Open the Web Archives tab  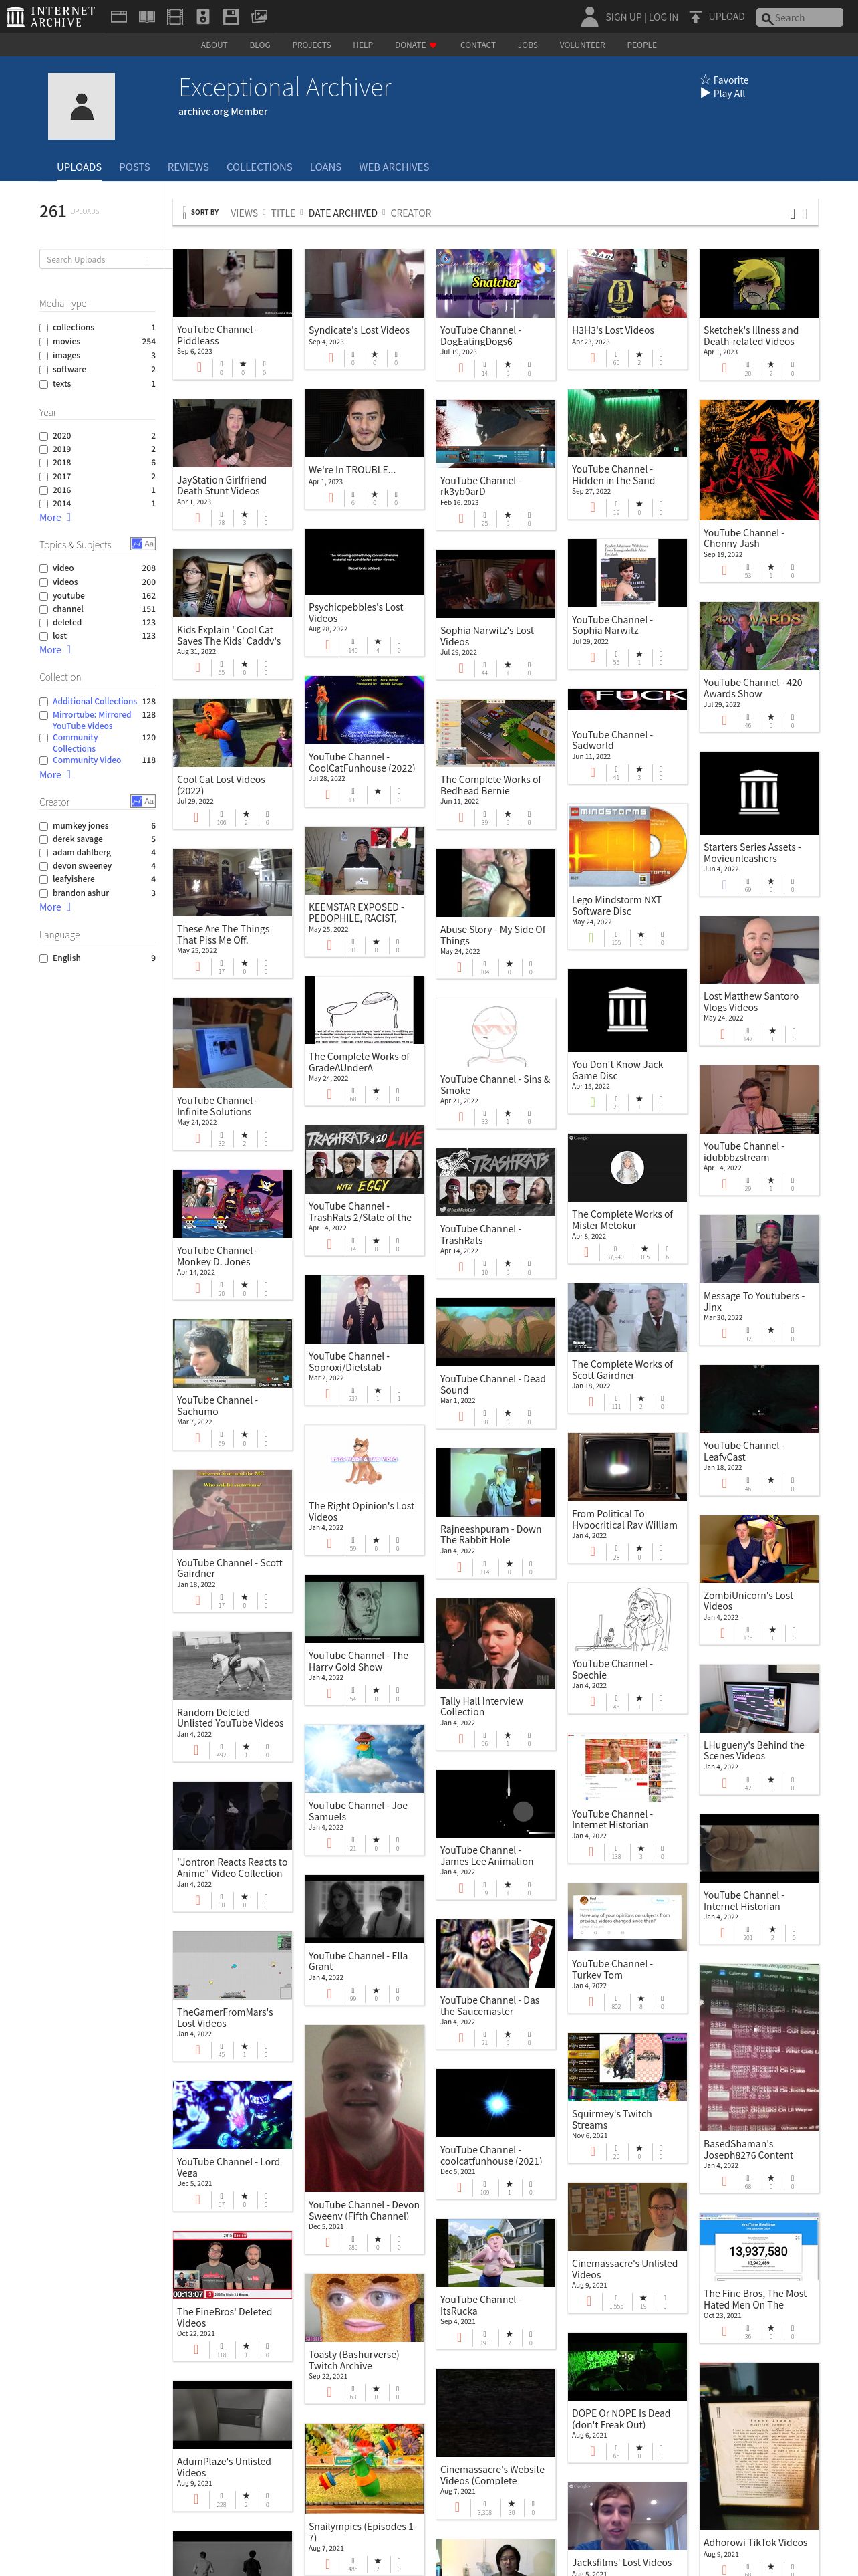coord(394,167)
